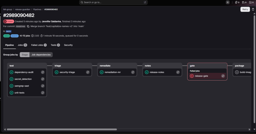The width and height of the screenshot is (256, 134).
Task: Open the main branch link
Action: click(9, 31)
